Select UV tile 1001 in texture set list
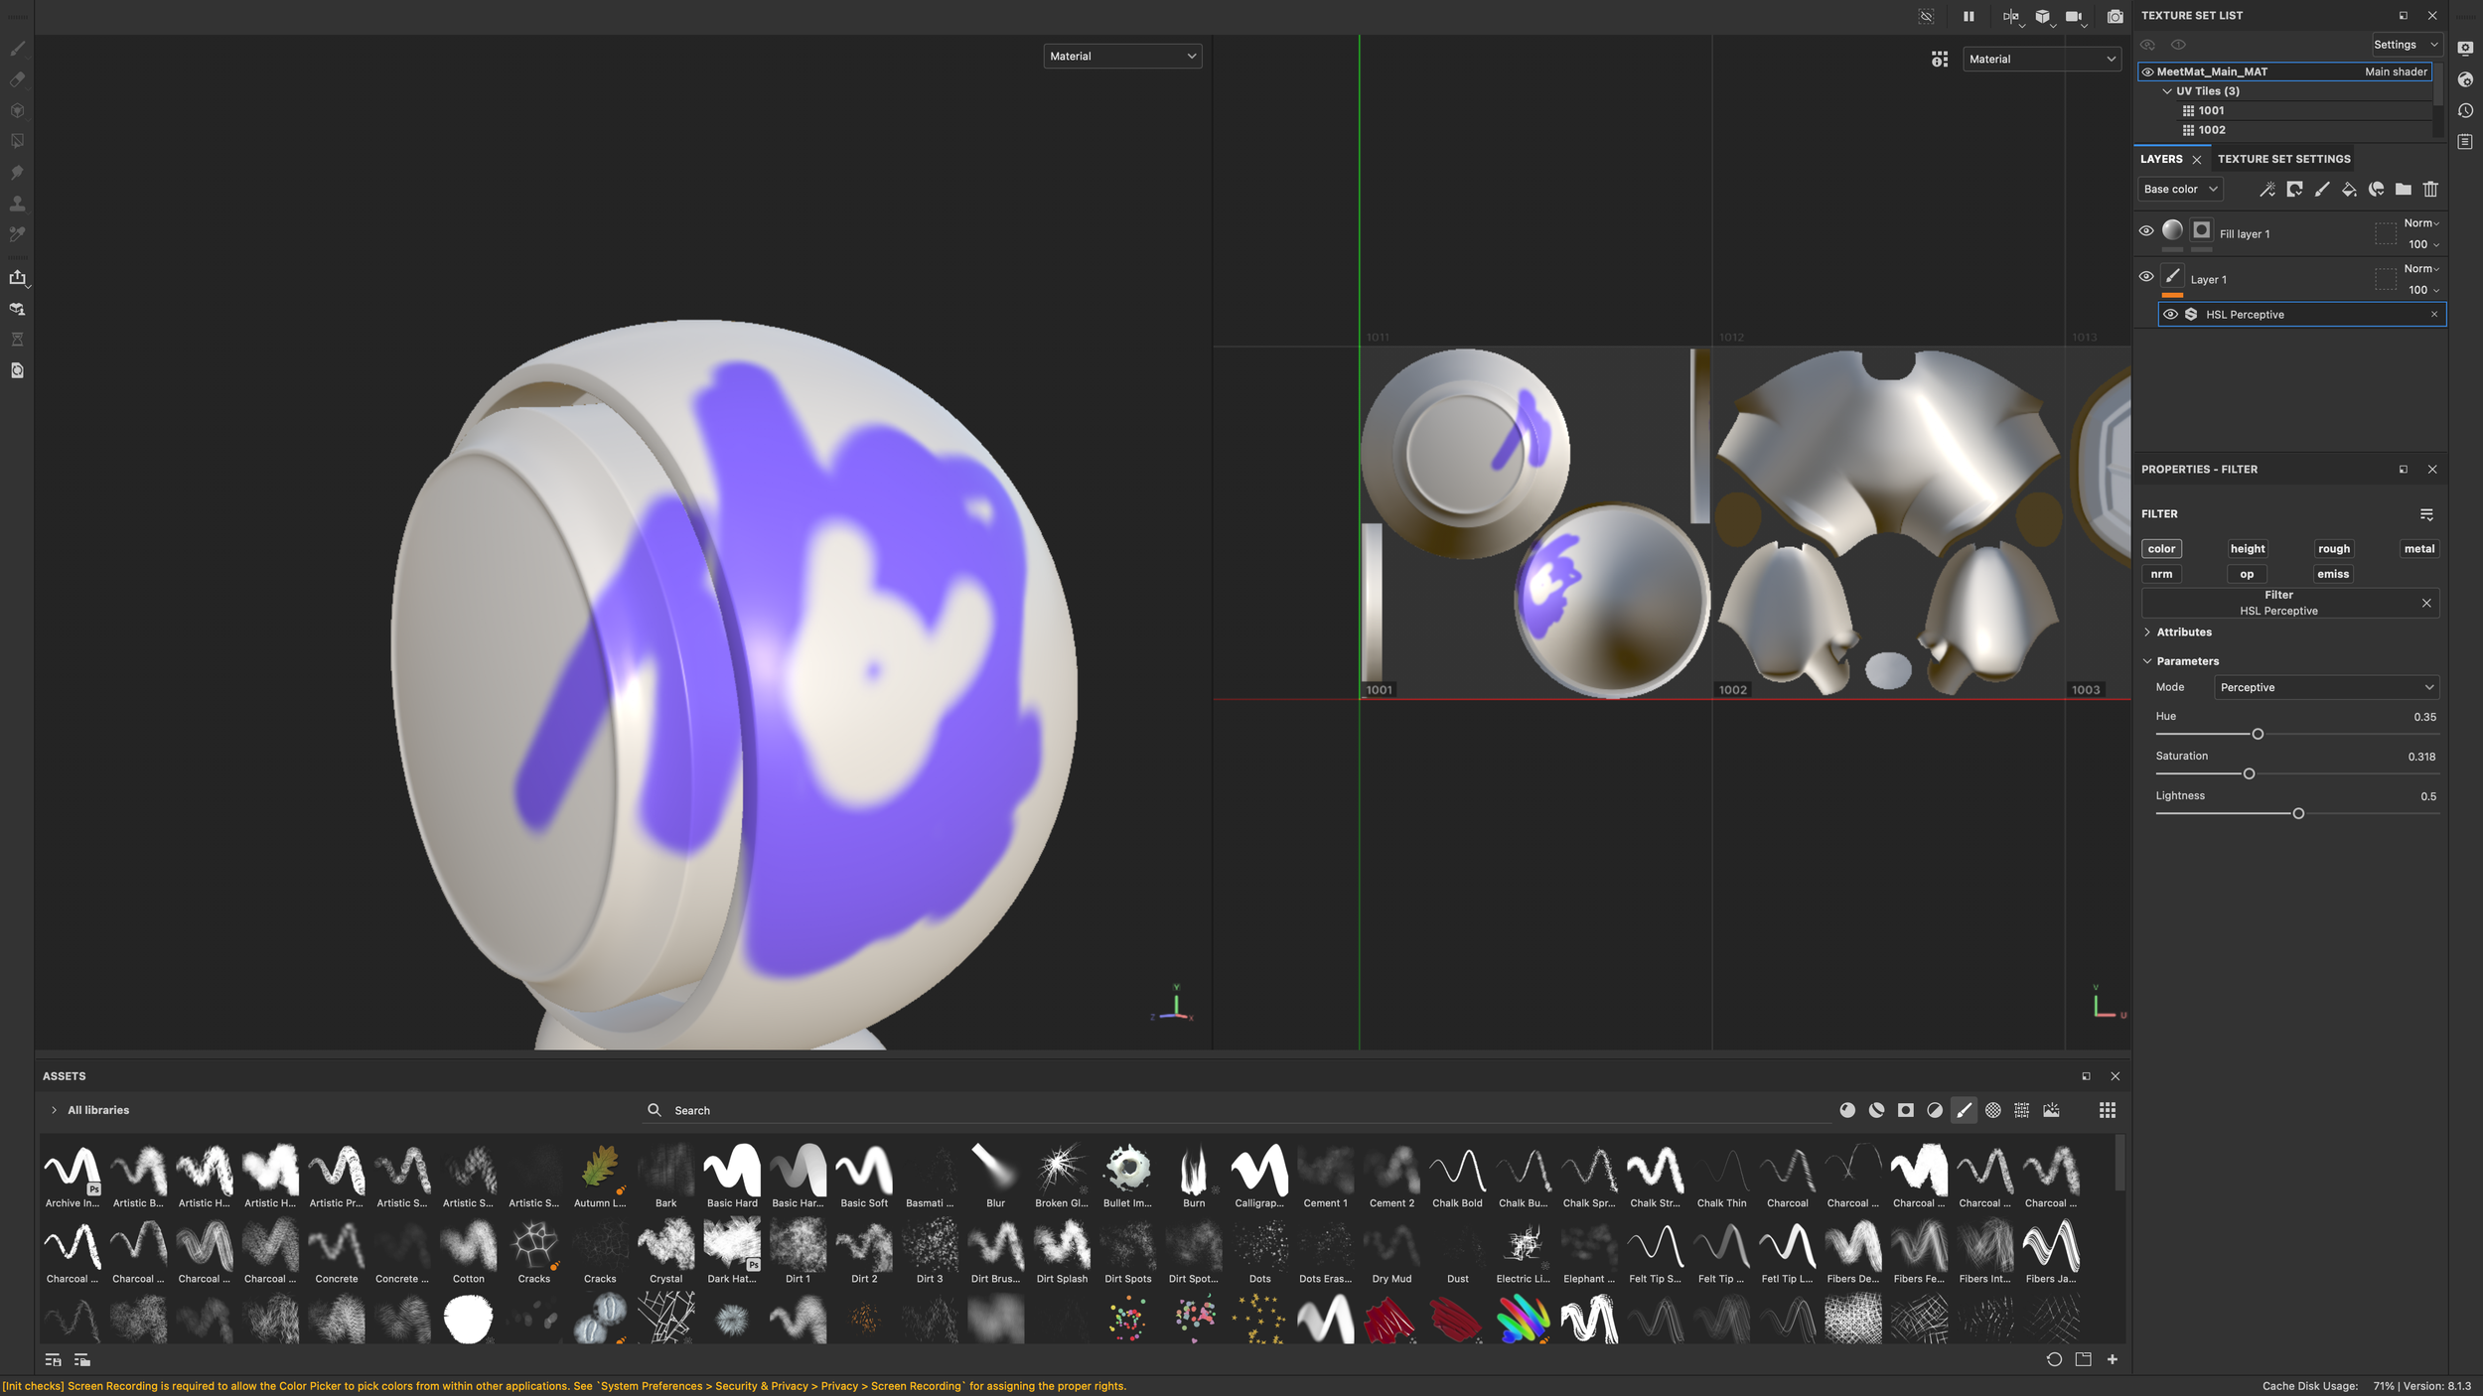 [x=2211, y=111]
